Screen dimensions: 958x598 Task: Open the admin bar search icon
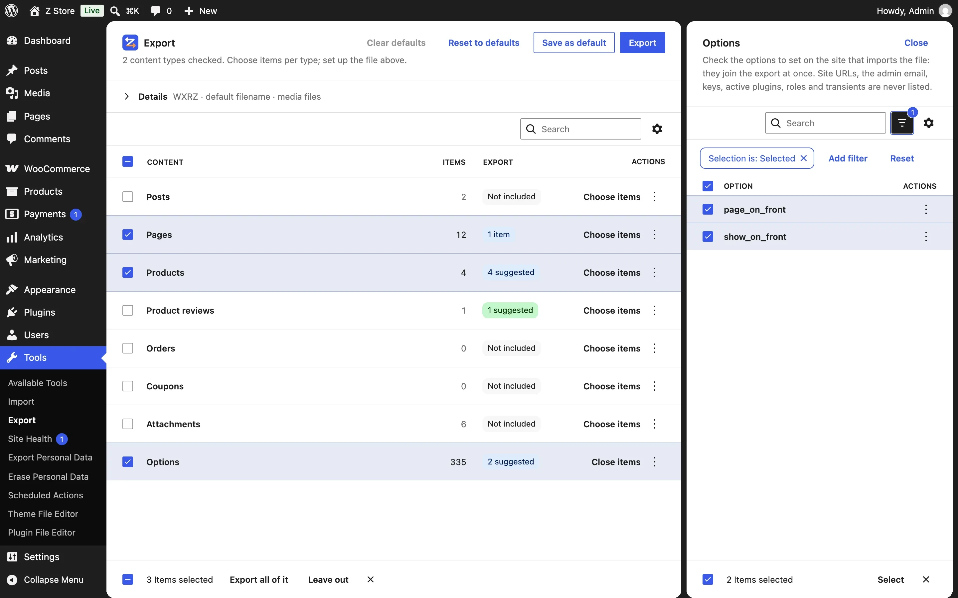tap(115, 11)
